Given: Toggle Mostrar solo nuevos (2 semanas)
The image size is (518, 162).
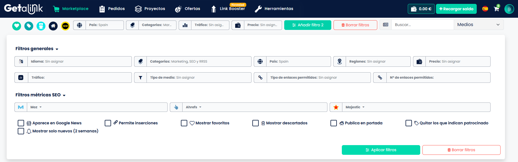Looking at the screenshot, I should click(x=21, y=131).
